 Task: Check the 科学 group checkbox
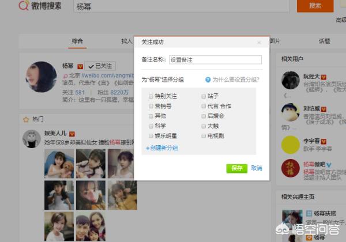click(151, 126)
